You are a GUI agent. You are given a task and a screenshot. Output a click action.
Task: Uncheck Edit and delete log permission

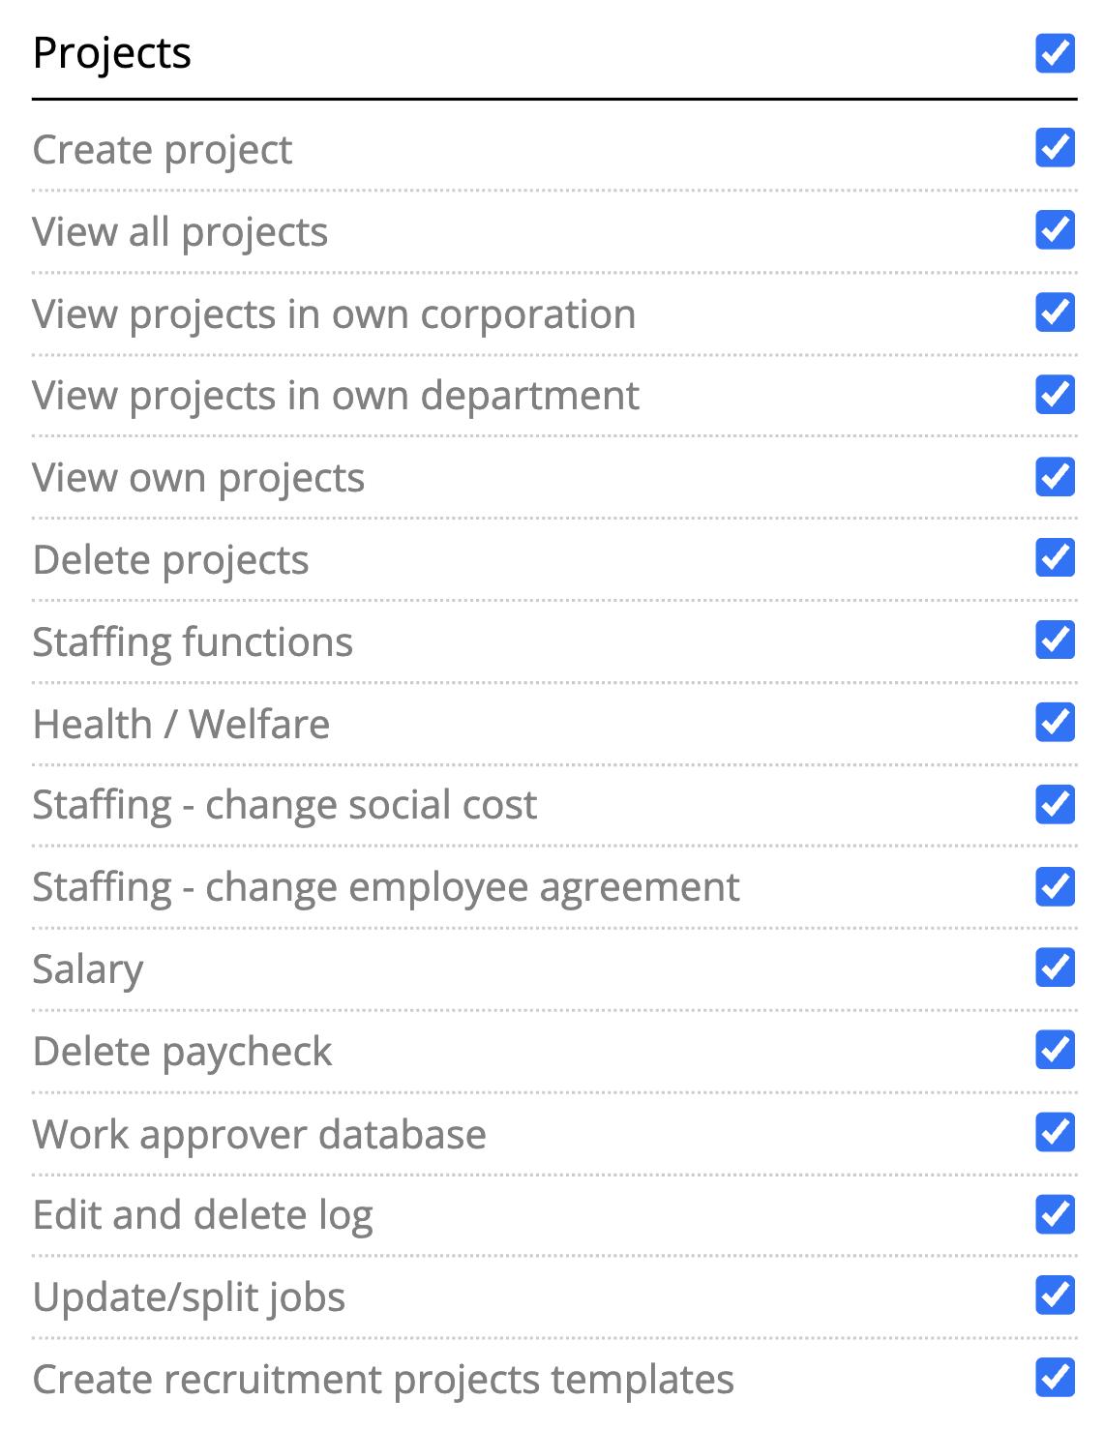pos(1055,1214)
